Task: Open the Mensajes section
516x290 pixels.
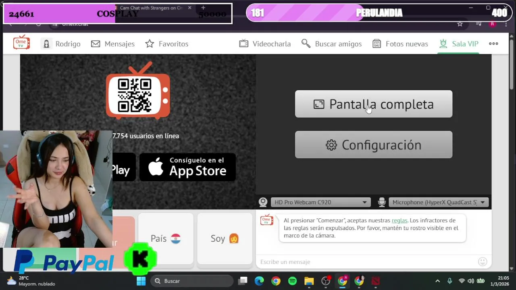Action: (113, 44)
